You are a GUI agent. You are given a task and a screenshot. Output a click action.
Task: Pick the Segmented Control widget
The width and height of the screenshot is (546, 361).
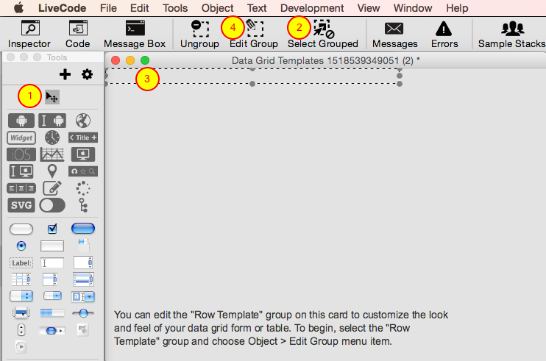[21, 188]
